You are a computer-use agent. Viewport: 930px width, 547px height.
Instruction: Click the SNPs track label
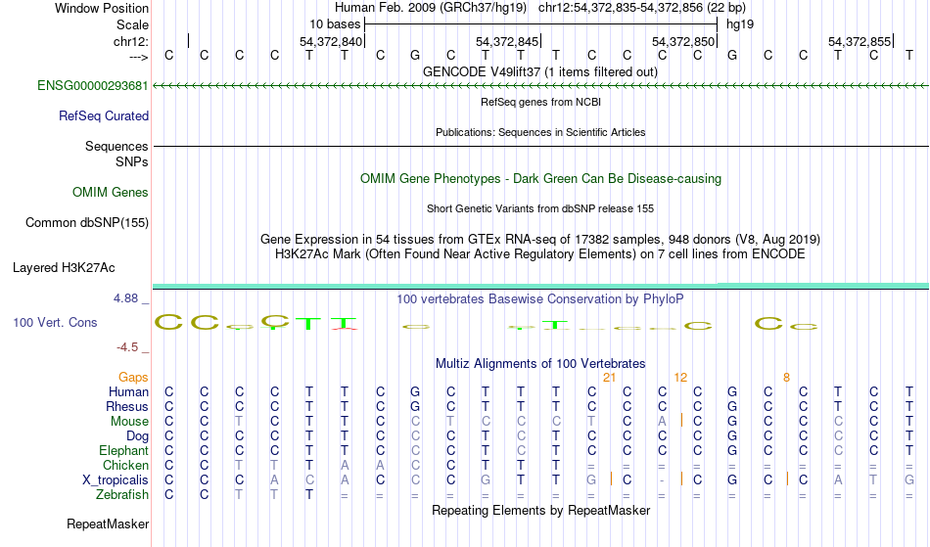point(132,161)
